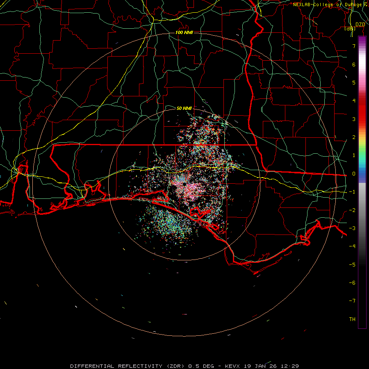Click the 7 value on the color scale

[354, 46]
